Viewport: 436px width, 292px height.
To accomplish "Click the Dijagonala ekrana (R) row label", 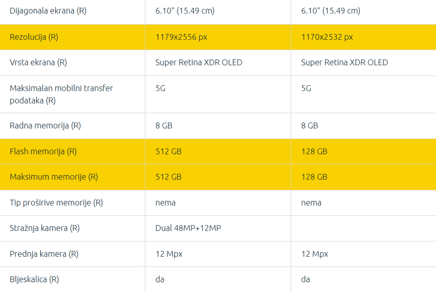I will (48, 11).
